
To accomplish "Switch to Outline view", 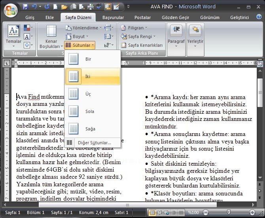I will (174, 212).
